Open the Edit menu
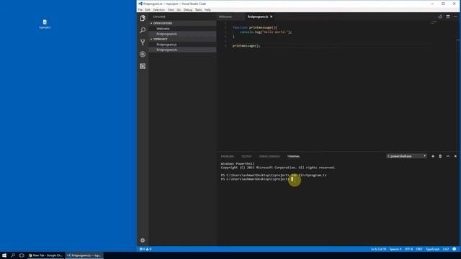Image resolution: width=461 pixels, height=259 pixels. (148, 9)
